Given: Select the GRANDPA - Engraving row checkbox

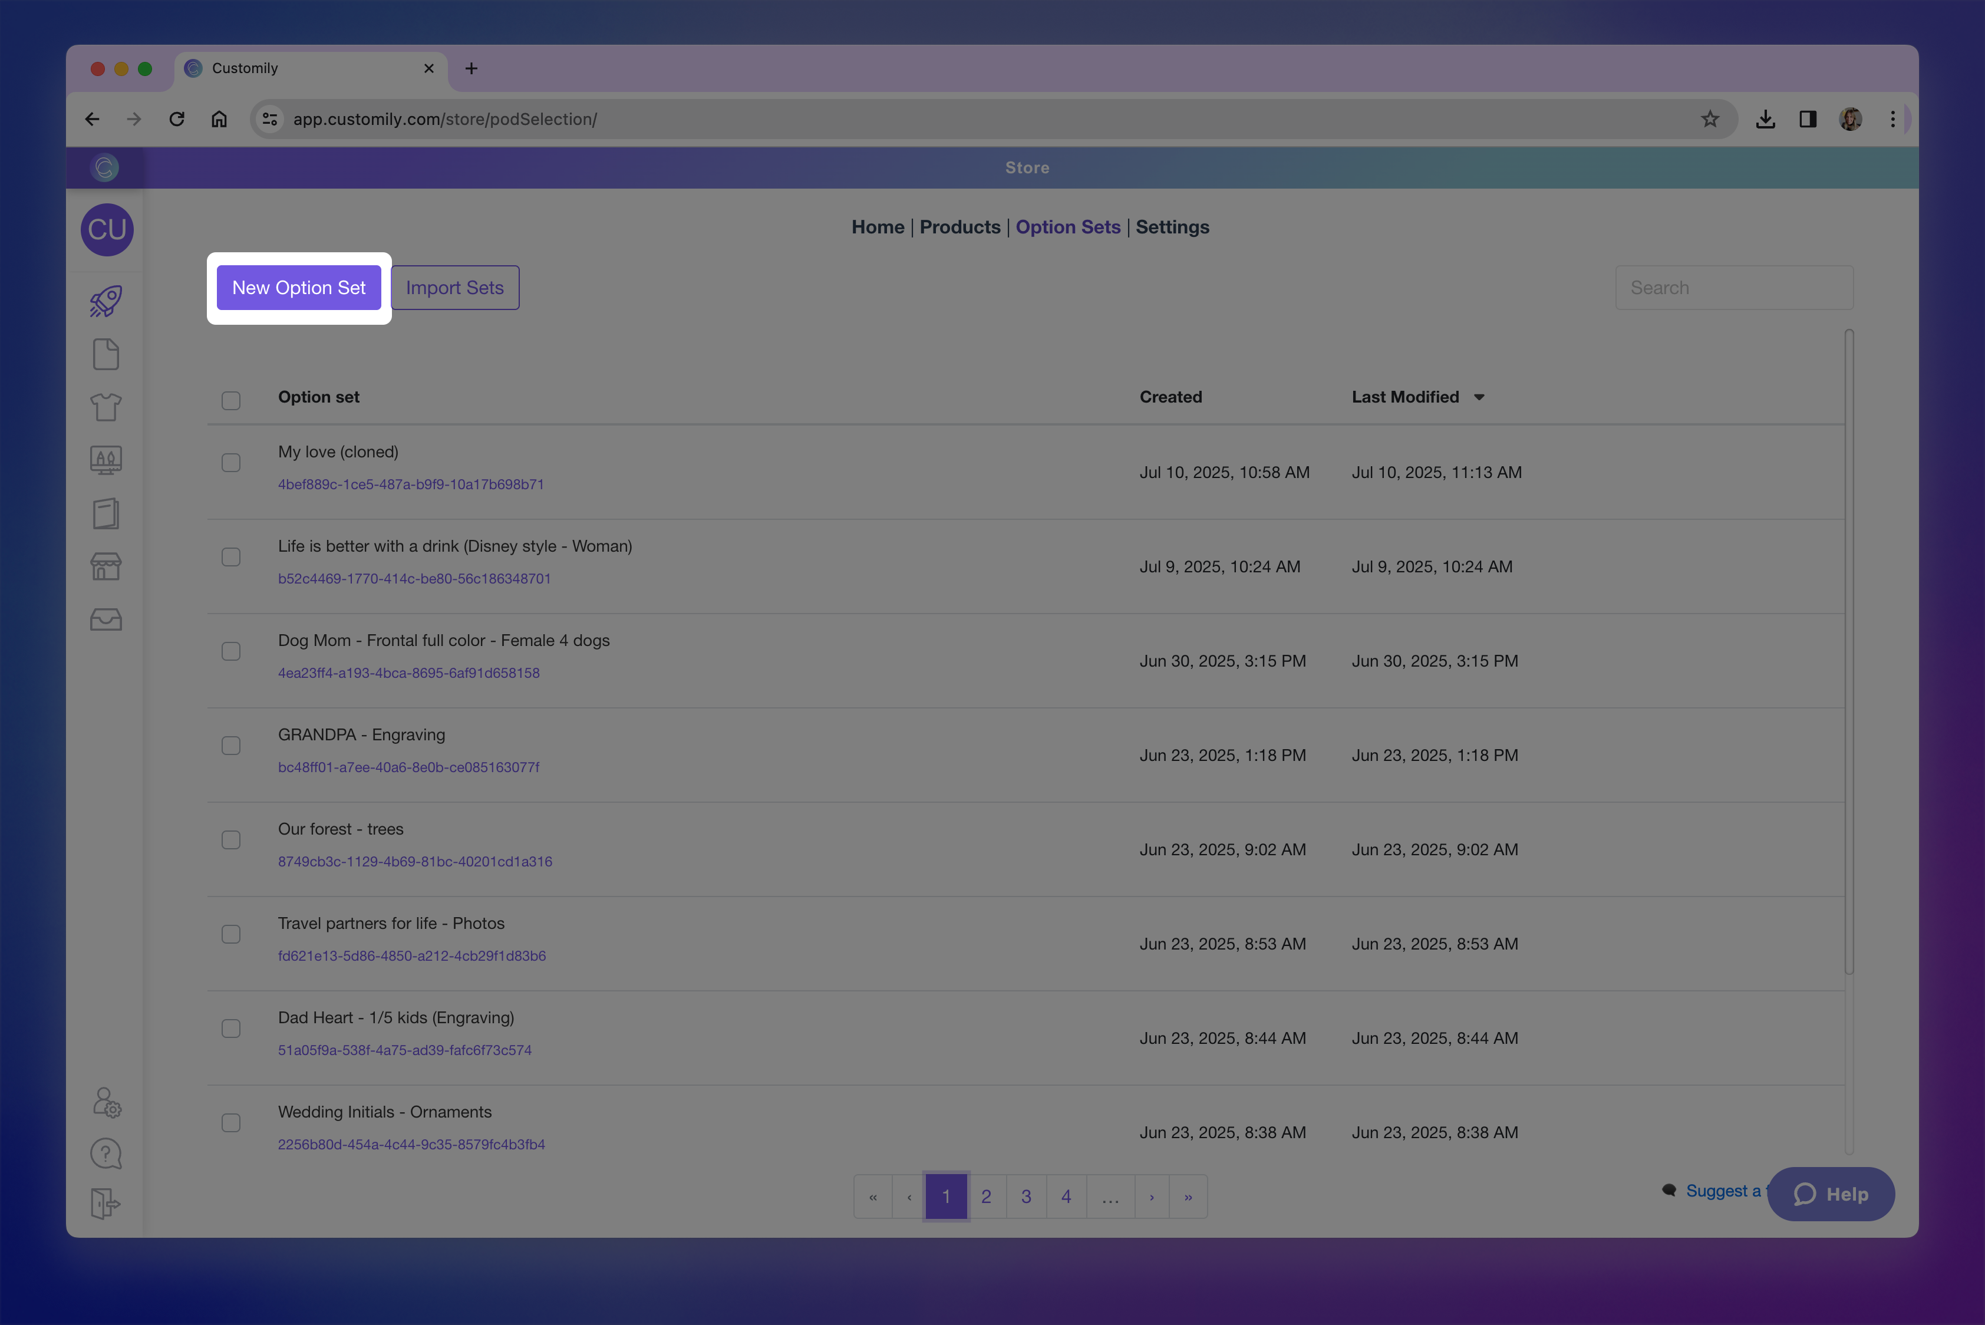Looking at the screenshot, I should (230, 745).
